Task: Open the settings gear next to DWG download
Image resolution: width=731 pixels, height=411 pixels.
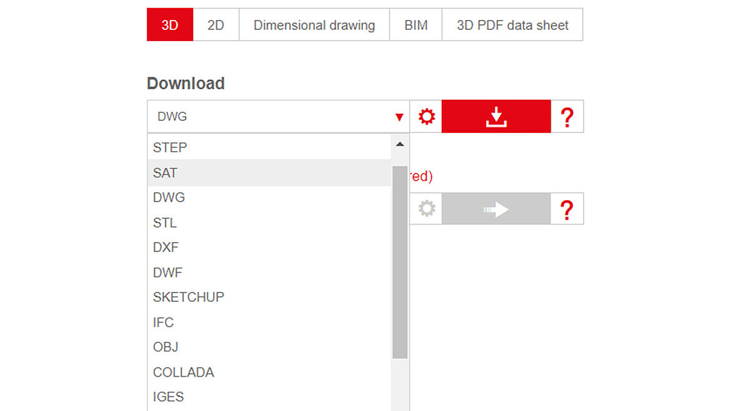Action: pos(425,116)
